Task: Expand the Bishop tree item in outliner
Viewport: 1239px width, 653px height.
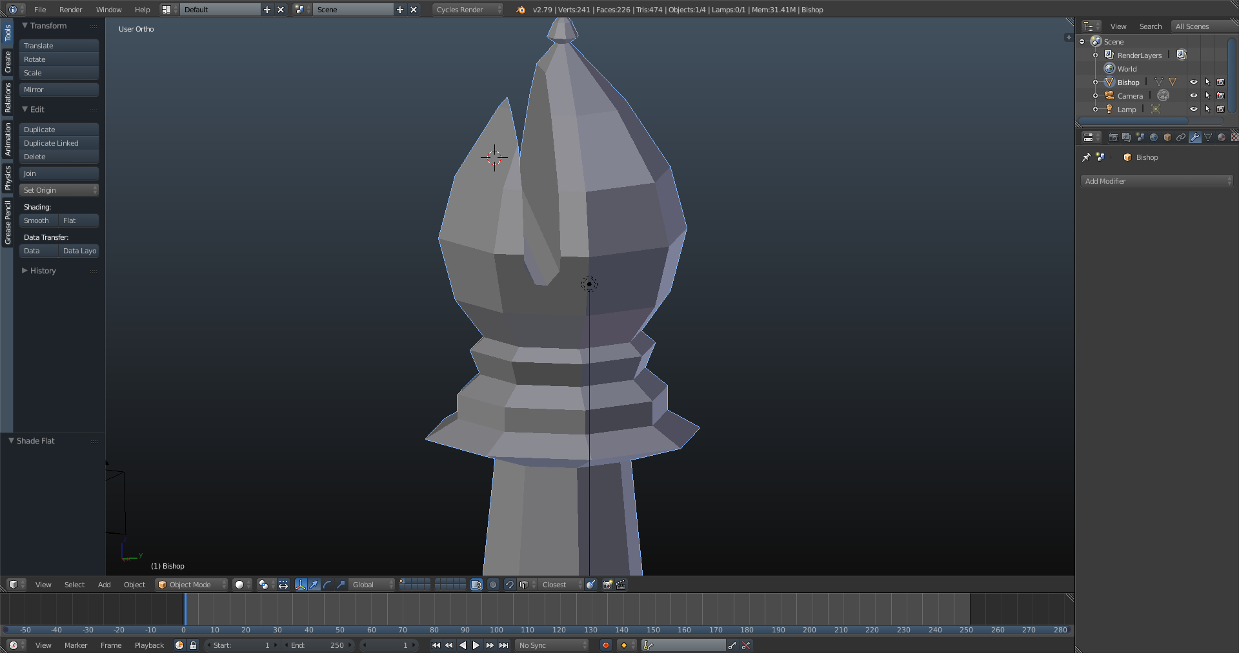Action: (1095, 83)
